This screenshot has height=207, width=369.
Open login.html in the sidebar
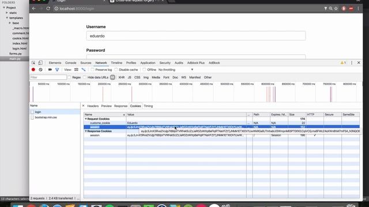19,48
